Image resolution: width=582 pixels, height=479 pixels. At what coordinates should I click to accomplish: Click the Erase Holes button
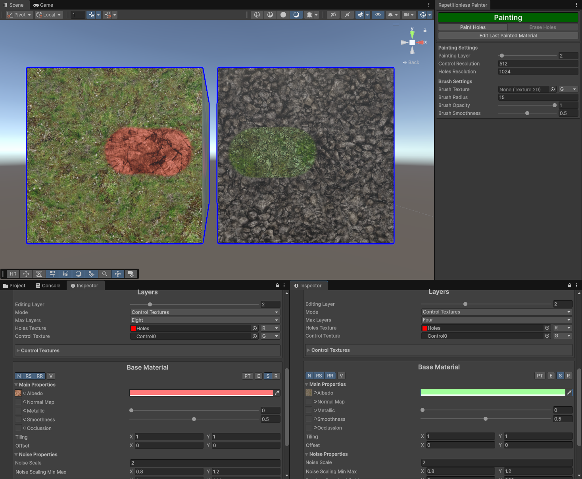[x=543, y=27]
